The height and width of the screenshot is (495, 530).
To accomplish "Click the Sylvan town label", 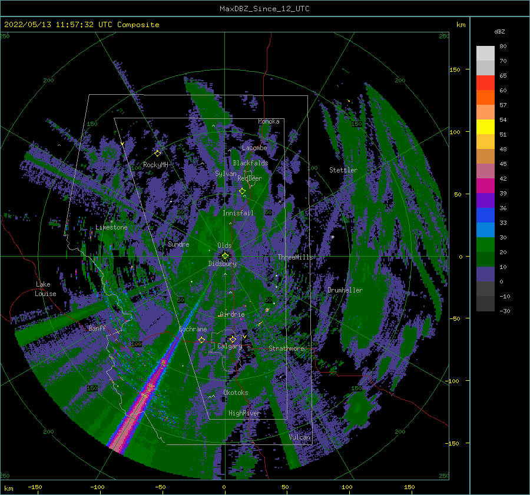I will click(226, 174).
